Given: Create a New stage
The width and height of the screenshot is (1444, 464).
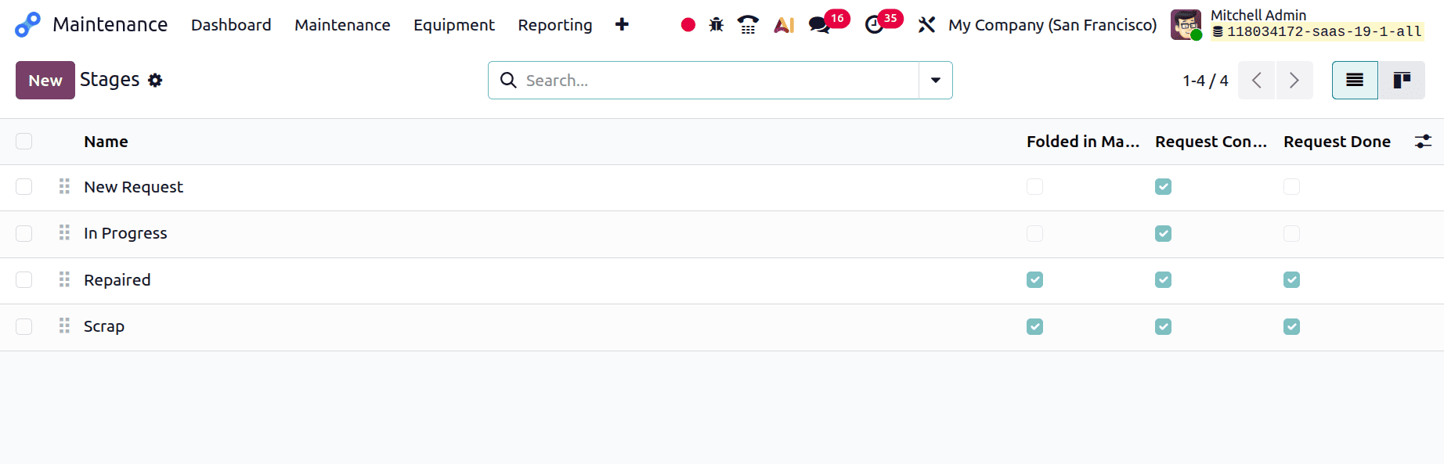Looking at the screenshot, I should coord(45,80).
